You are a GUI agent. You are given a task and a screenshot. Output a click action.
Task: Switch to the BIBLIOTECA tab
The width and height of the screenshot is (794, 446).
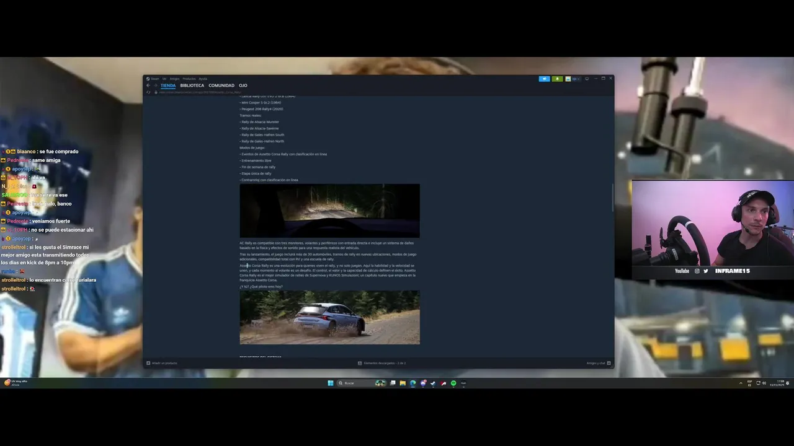[x=192, y=85]
